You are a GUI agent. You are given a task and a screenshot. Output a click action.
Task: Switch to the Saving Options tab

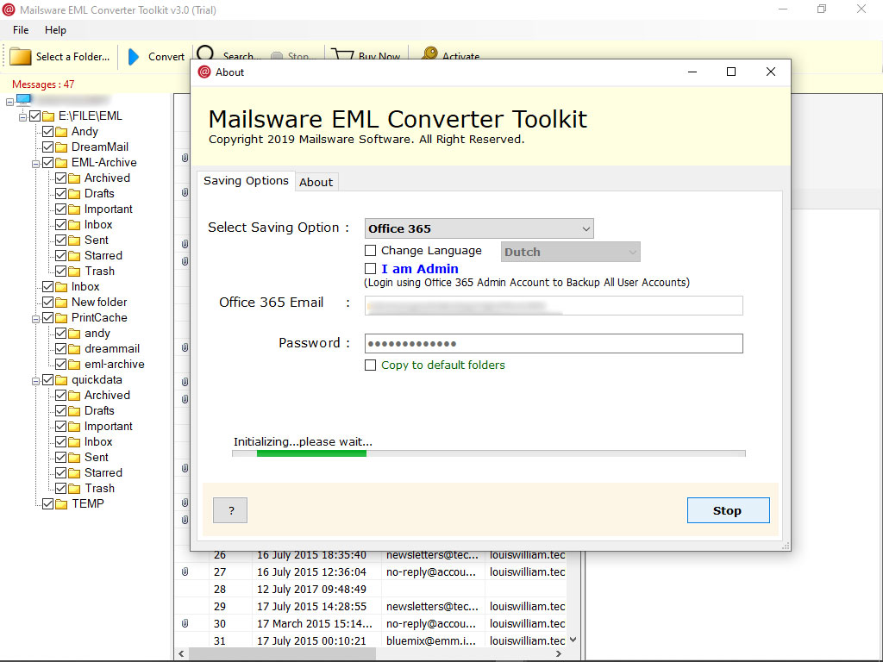[x=246, y=181]
